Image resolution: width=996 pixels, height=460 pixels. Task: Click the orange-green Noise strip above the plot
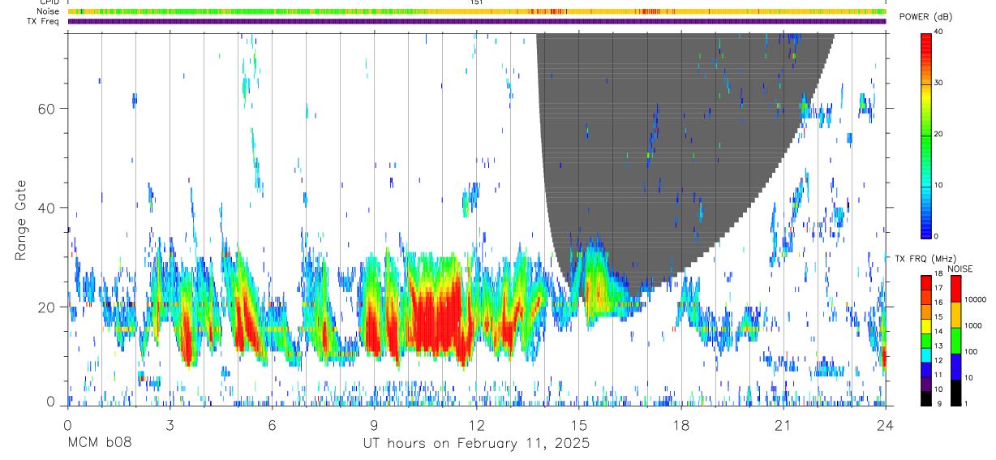[477, 11]
